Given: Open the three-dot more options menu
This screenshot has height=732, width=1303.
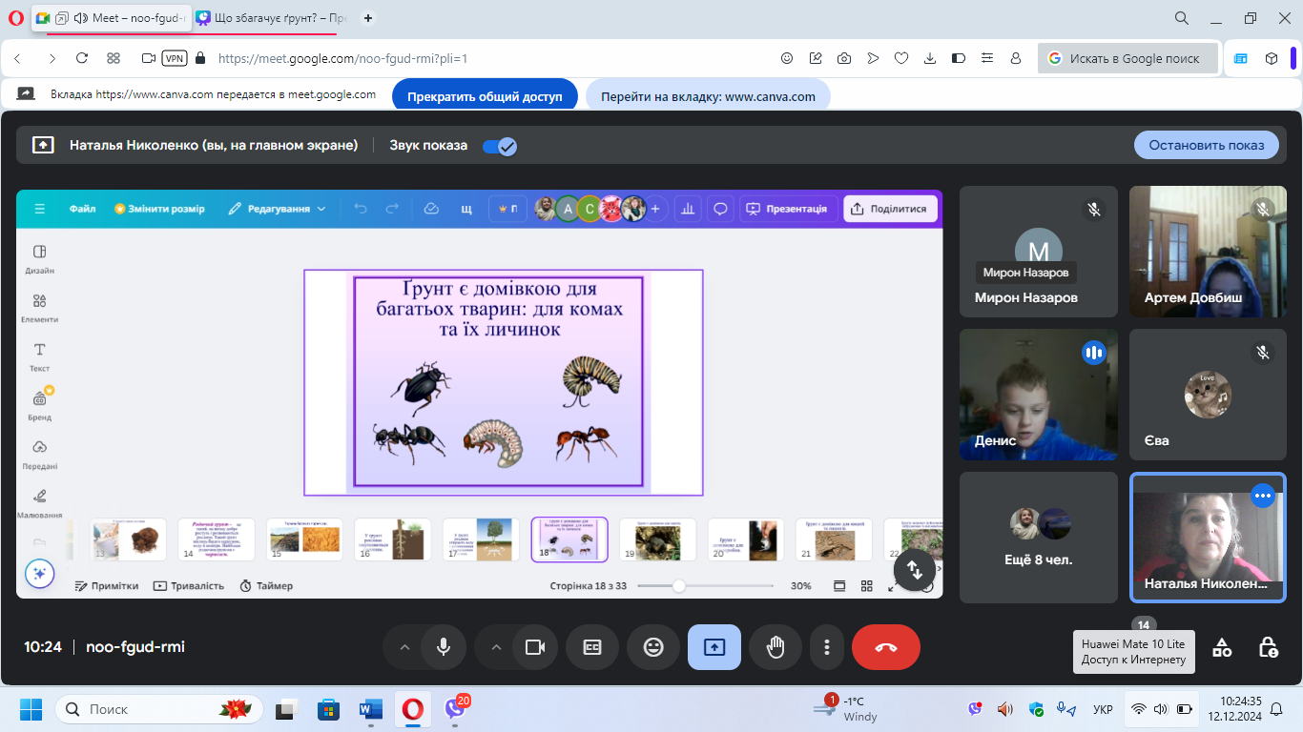Looking at the screenshot, I should click(827, 647).
